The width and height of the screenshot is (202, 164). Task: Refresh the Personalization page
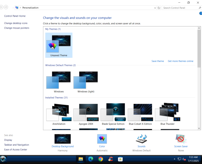pyautogui.click(x=159, y=8)
